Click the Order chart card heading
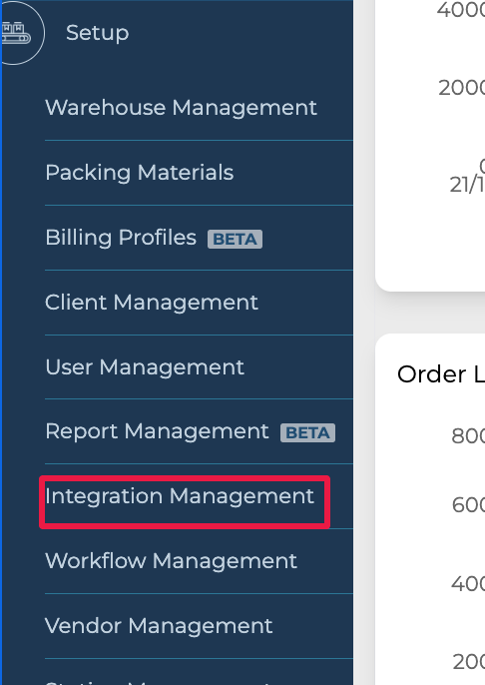Viewport: 485px width, 685px height. pos(440,374)
